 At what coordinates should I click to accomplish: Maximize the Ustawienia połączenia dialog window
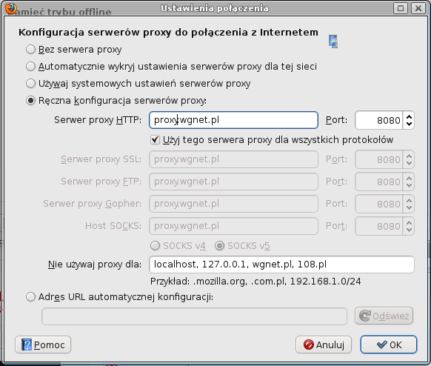tap(401, 8)
